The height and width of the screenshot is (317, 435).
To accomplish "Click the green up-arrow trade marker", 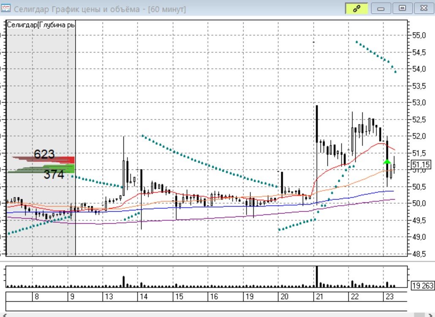I will (387, 161).
